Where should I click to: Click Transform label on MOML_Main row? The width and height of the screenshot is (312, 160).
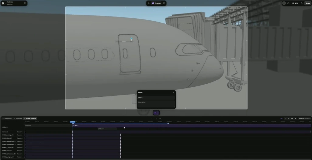pyautogui.click(x=20, y=138)
